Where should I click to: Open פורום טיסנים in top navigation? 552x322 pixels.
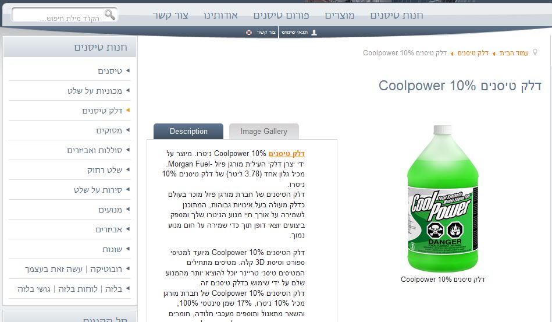pos(281,16)
